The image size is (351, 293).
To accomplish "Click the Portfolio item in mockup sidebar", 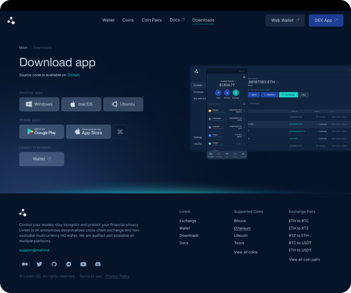I will [x=198, y=85].
